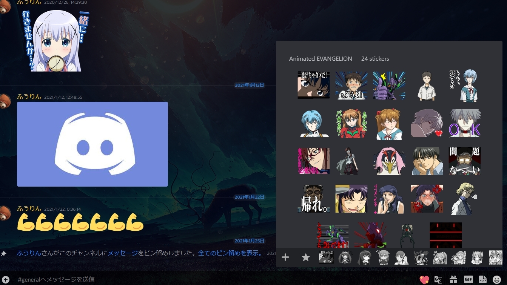This screenshot has width=507, height=285.
Task: Click timestamp 2021/1/22, 0:36:14
Action: pos(62,209)
